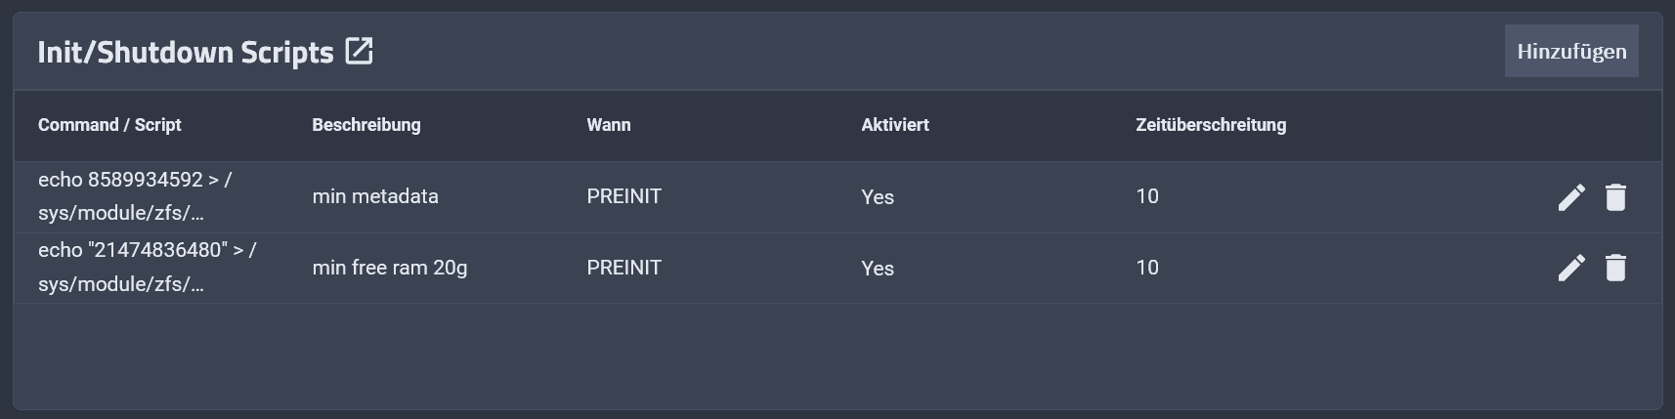Click the min free ram 20g description
Viewport: 1675px width, 419px height.
(390, 268)
